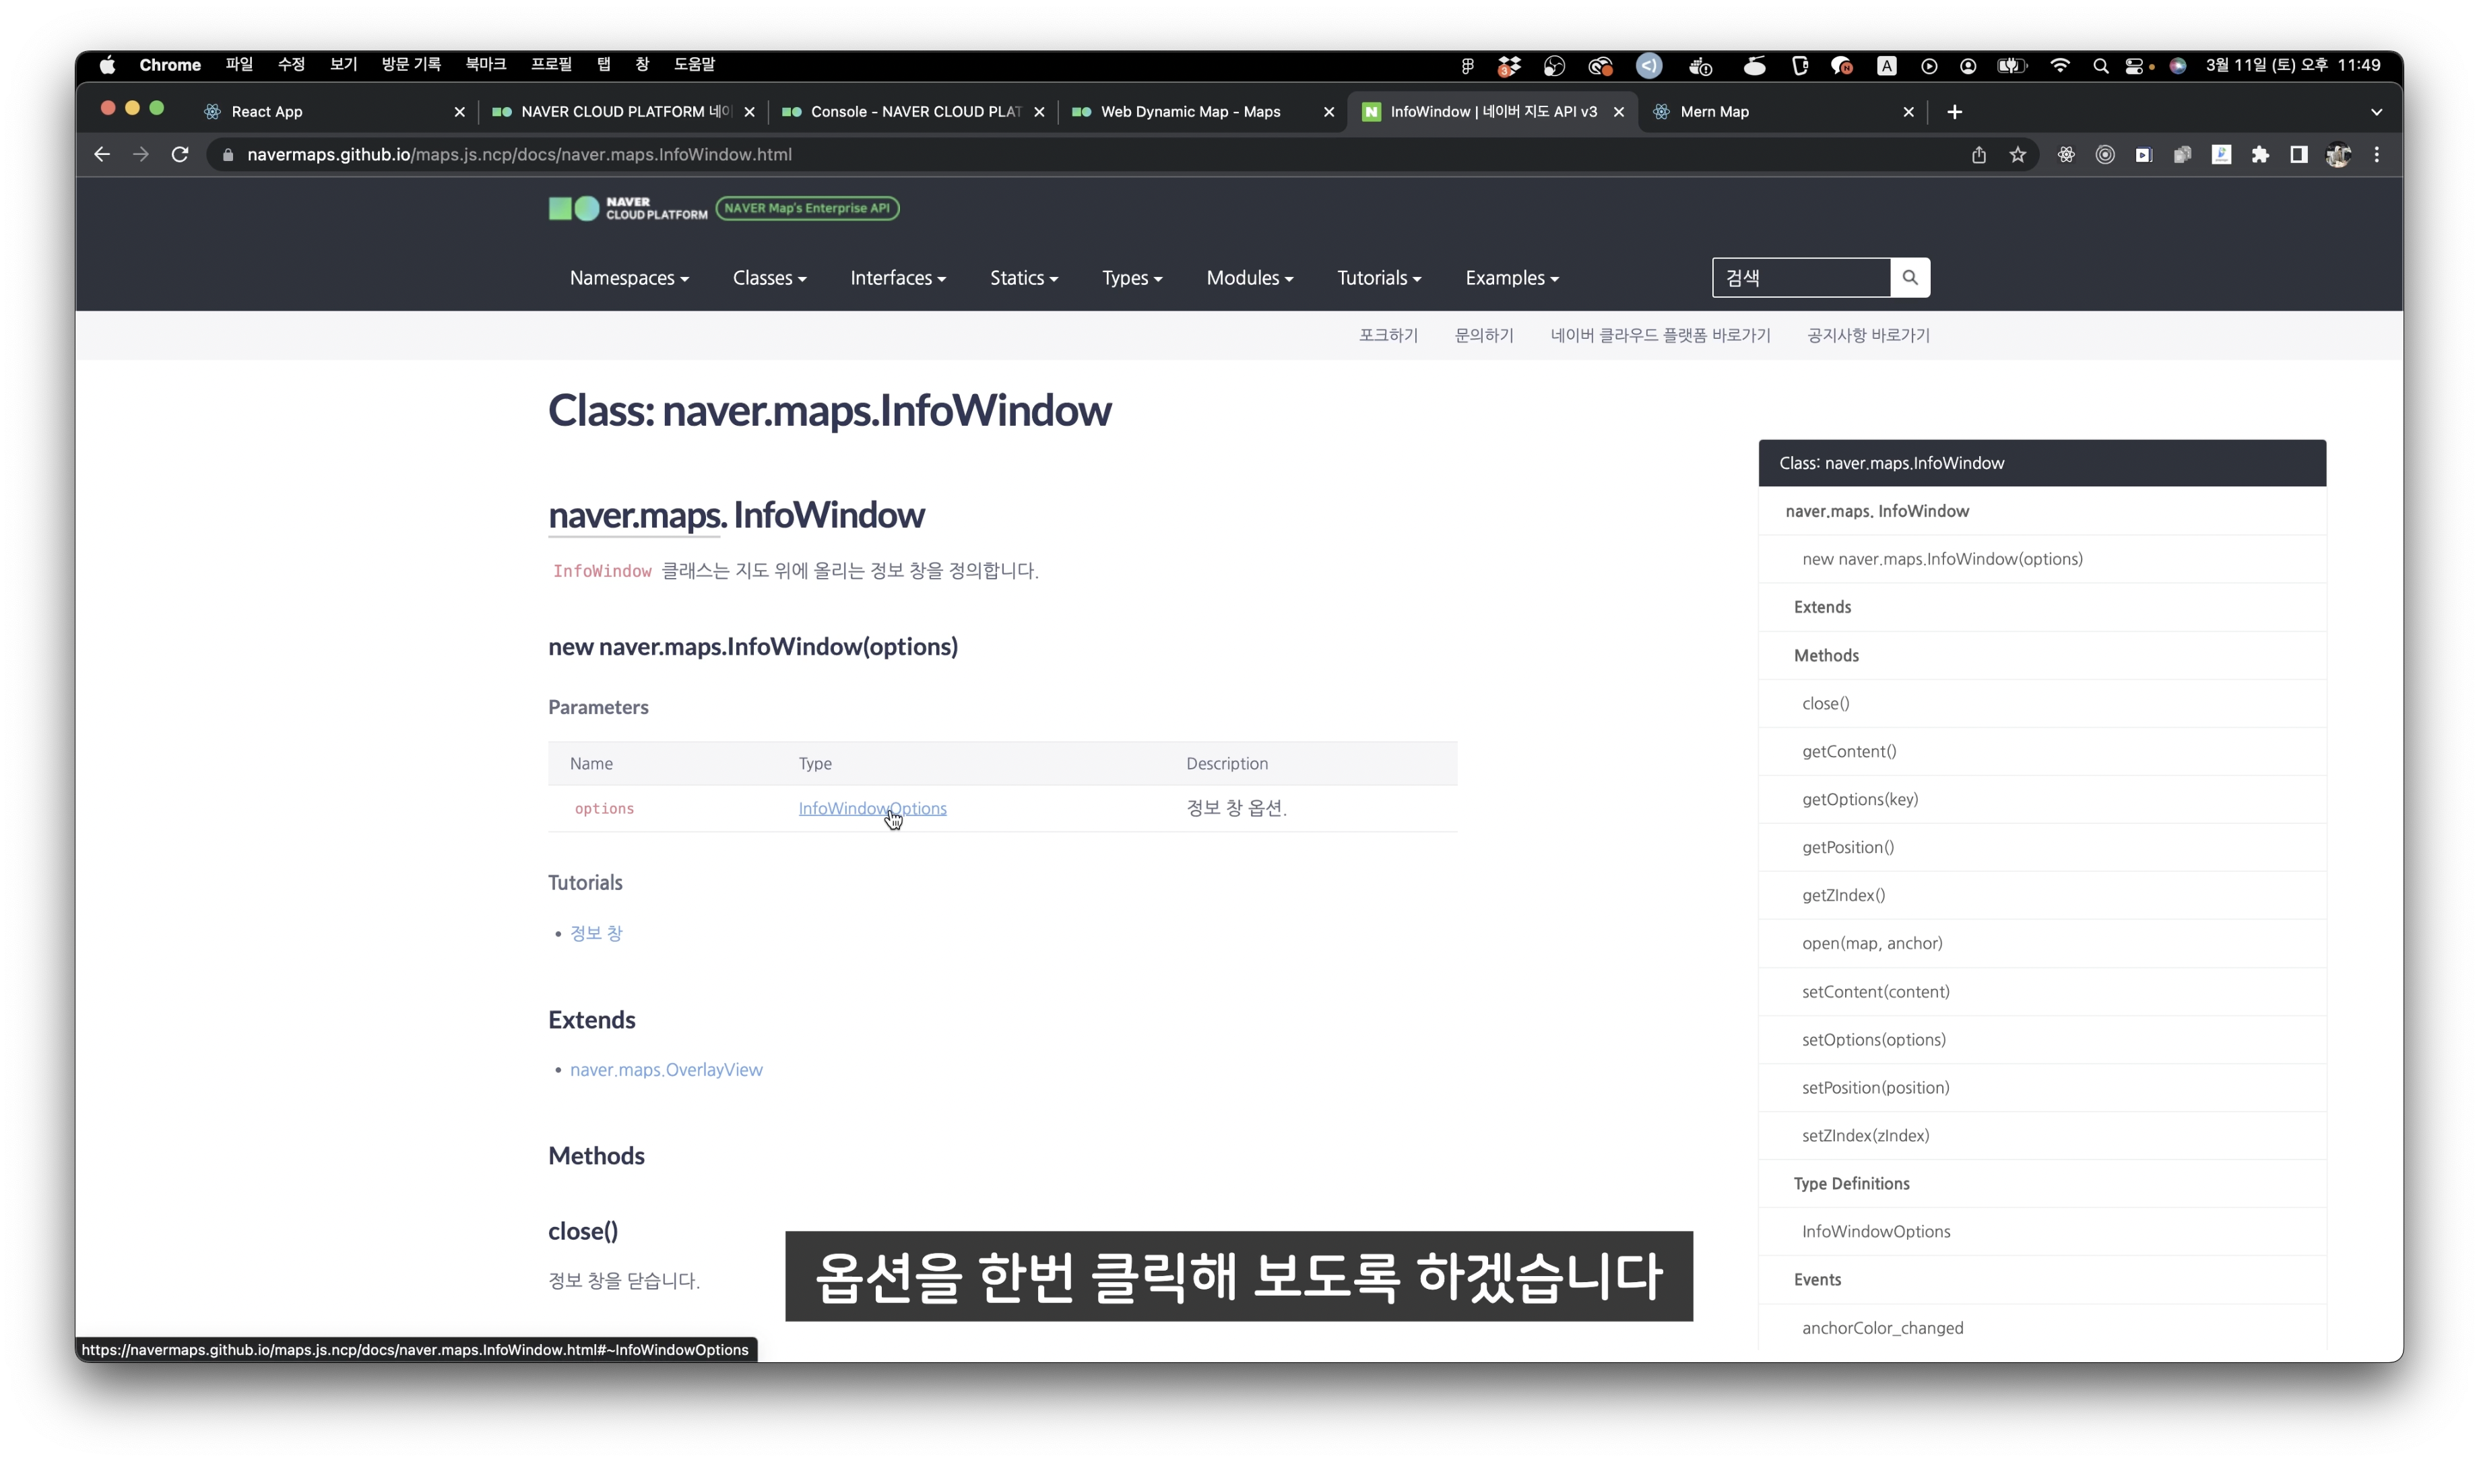Image resolution: width=2479 pixels, height=1462 pixels.
Task: Click the NAVER Cloud Platform logo
Action: point(627,208)
